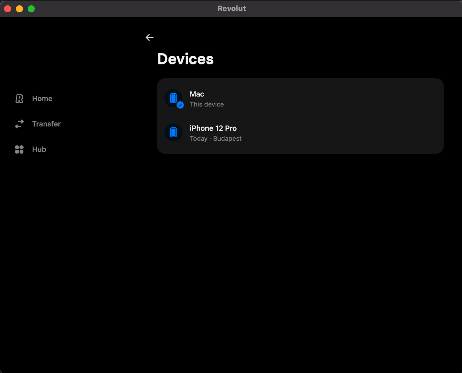The width and height of the screenshot is (462, 373).
Task: Click the 'Today · Budapest' text
Action: [215, 139]
